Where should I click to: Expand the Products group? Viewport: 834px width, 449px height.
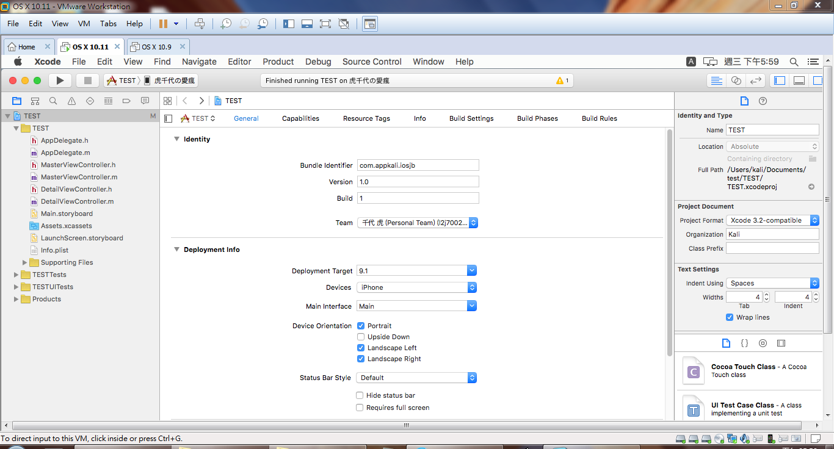tap(16, 299)
